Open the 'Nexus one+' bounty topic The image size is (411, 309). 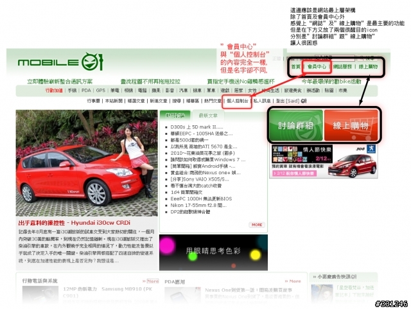pos(205,173)
